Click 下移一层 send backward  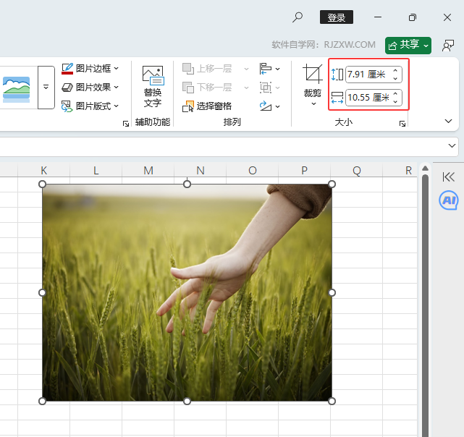[208, 88]
